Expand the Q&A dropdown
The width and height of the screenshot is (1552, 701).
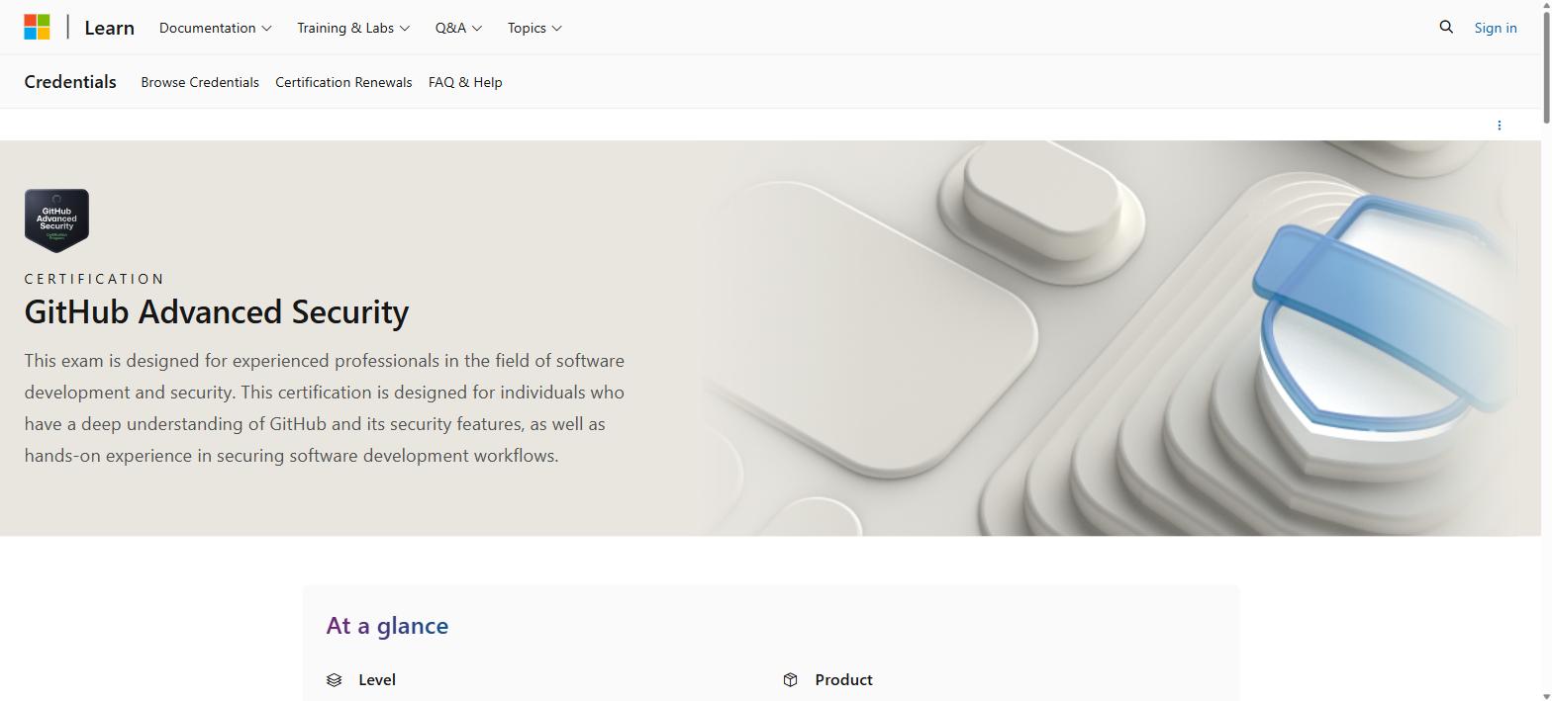point(458,28)
